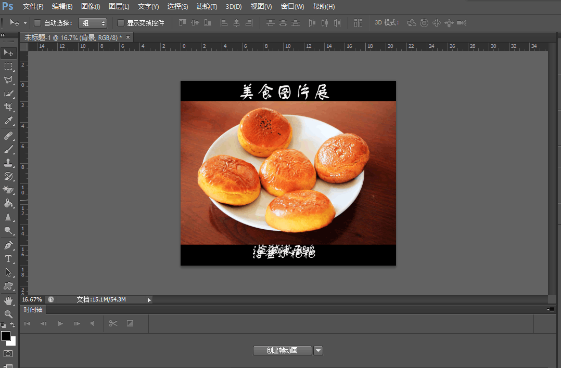Switch to the 时间轴 tab
Screen dimensions: 561x368
point(32,309)
